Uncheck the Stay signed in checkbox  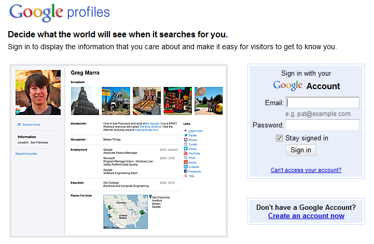280,138
